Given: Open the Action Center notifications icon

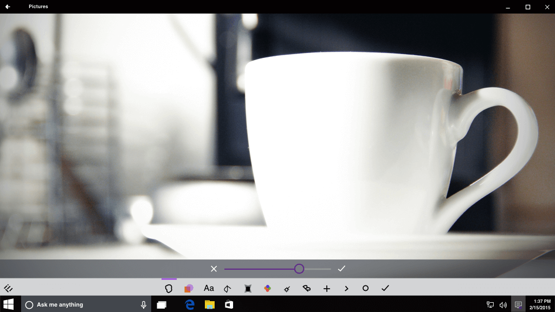Looking at the screenshot, I should 518,304.
